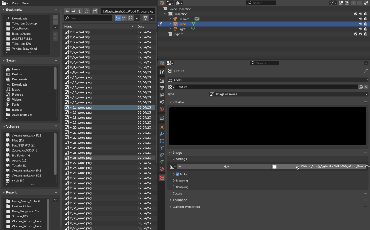Open the Texture properties tab

(x=162, y=178)
